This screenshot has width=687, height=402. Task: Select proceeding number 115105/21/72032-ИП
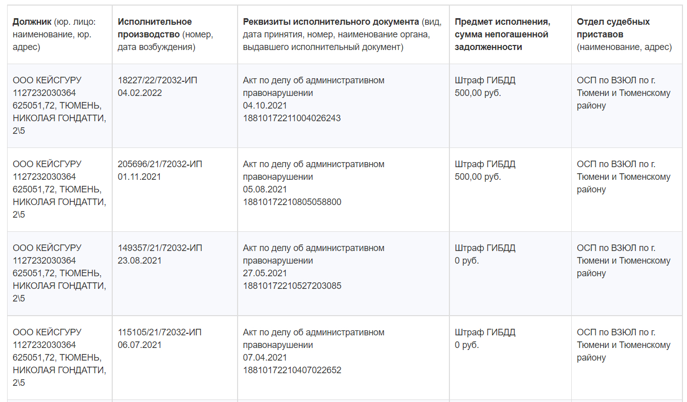pos(160,332)
